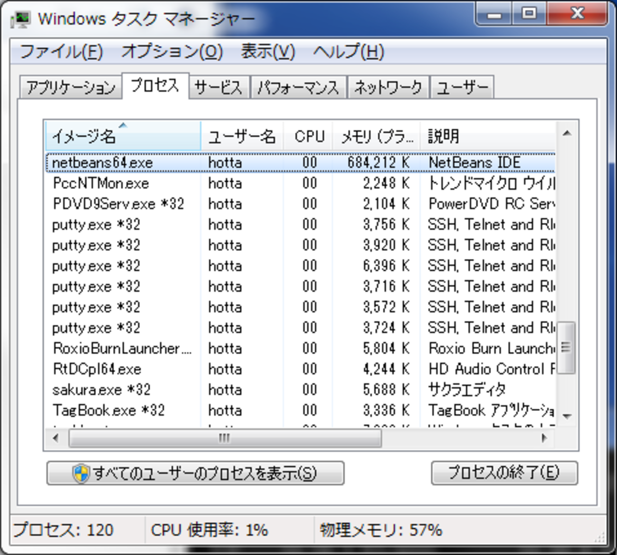Click the Task Manager title bar icon
This screenshot has height=555, width=617.
[20, 19]
